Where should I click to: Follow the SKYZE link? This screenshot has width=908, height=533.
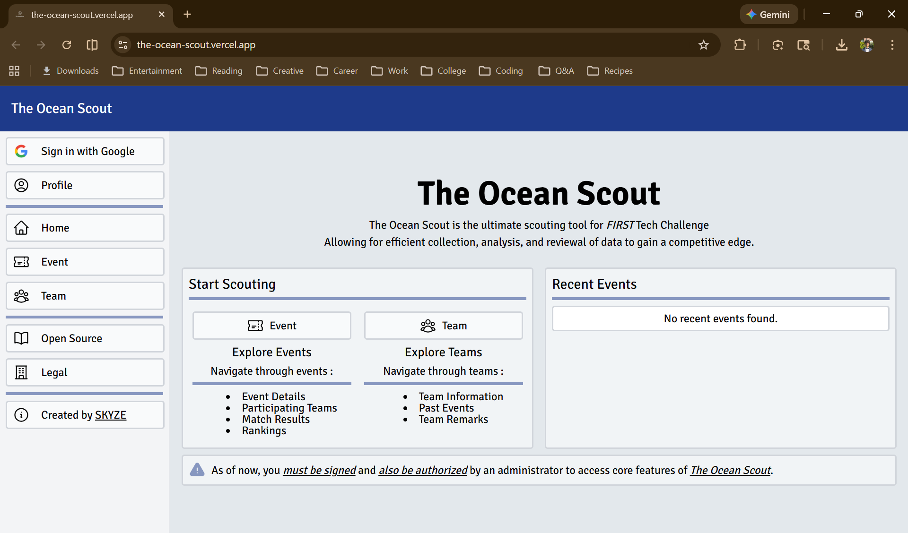tap(111, 415)
